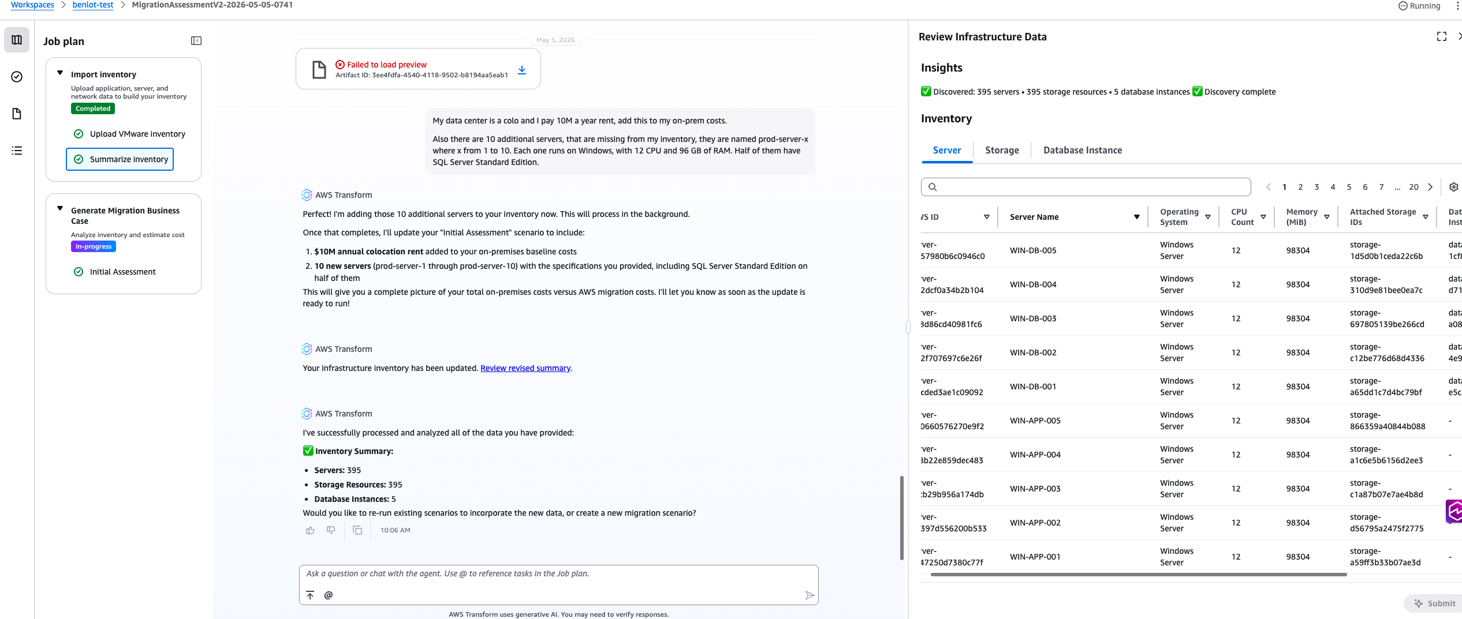The width and height of the screenshot is (1462, 619).
Task: Click 10:06 AM message timestamp
Action: (x=396, y=530)
